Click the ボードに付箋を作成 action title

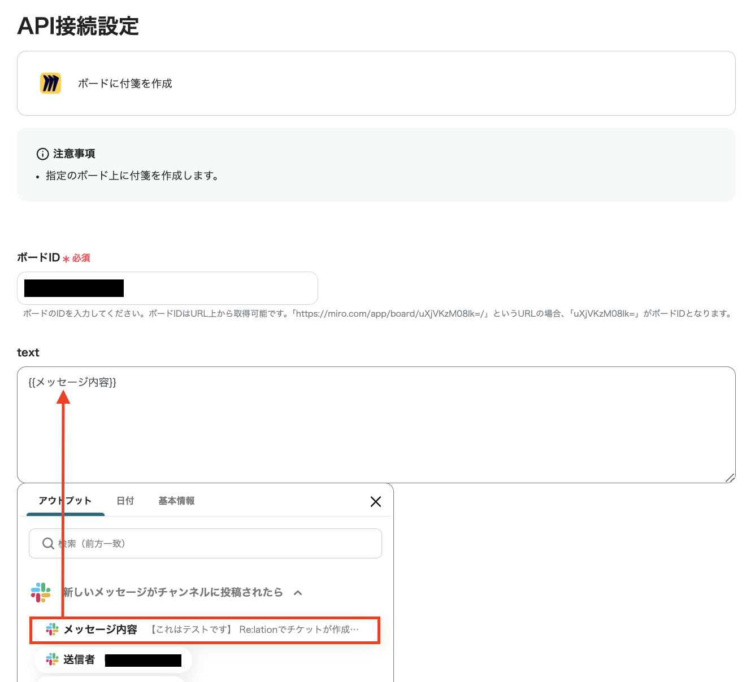tap(125, 84)
